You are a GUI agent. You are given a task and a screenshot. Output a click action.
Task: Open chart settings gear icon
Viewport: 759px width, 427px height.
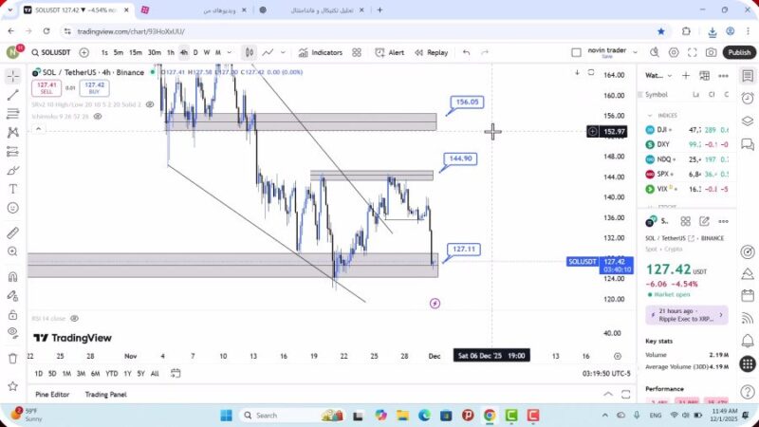click(674, 53)
